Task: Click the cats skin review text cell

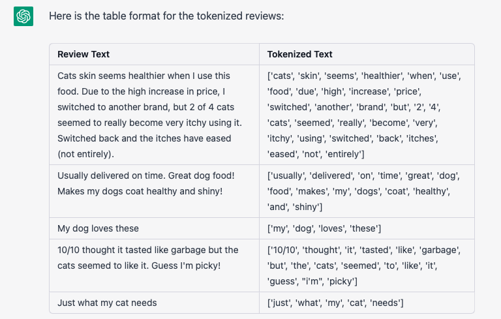Action: [x=155, y=115]
